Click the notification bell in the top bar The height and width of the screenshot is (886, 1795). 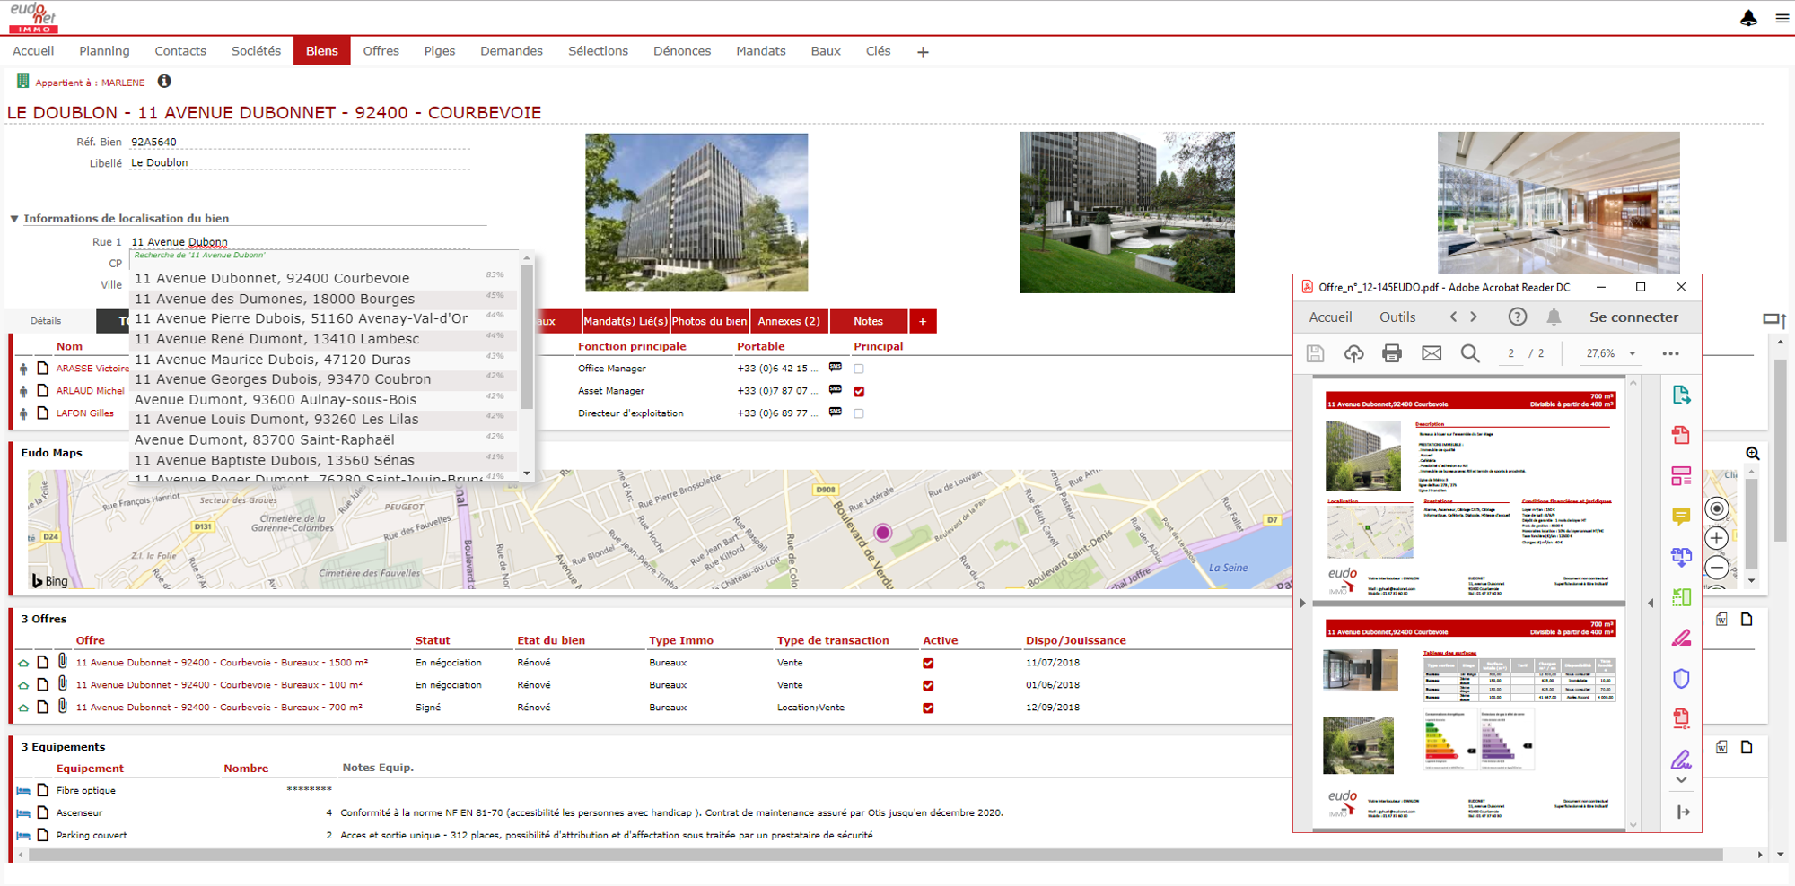coord(1748,18)
